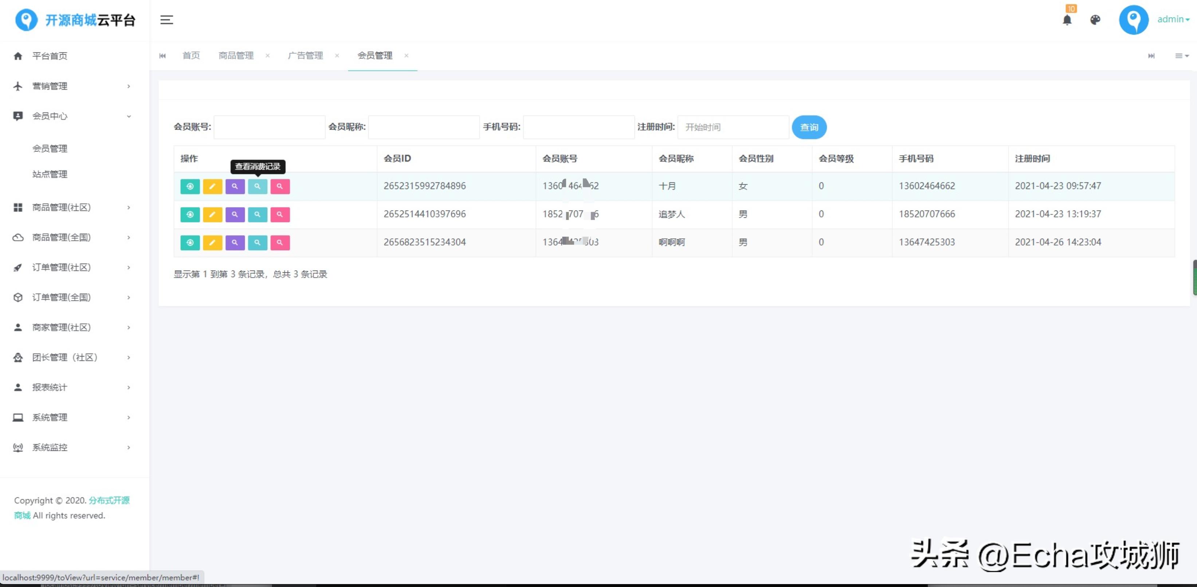Collapse the 会员中心 sidebar section
The width and height of the screenshot is (1197, 587).
(x=129, y=116)
